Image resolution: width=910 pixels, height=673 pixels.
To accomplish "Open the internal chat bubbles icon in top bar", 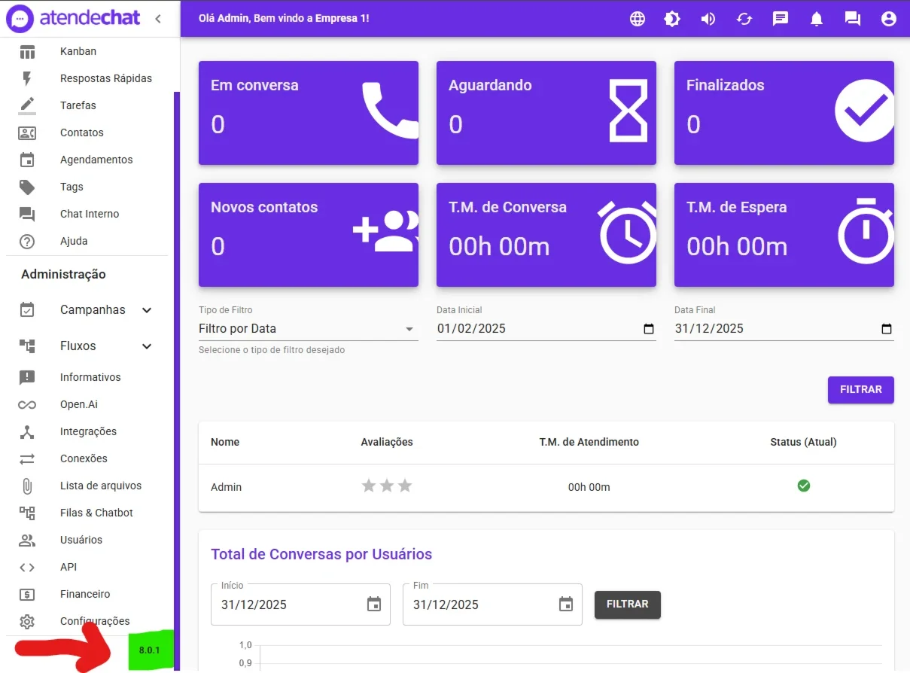I will 853,19.
